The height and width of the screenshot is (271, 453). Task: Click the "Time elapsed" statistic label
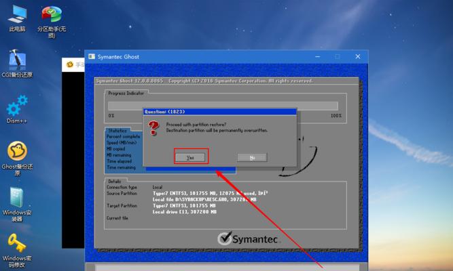pos(119,161)
